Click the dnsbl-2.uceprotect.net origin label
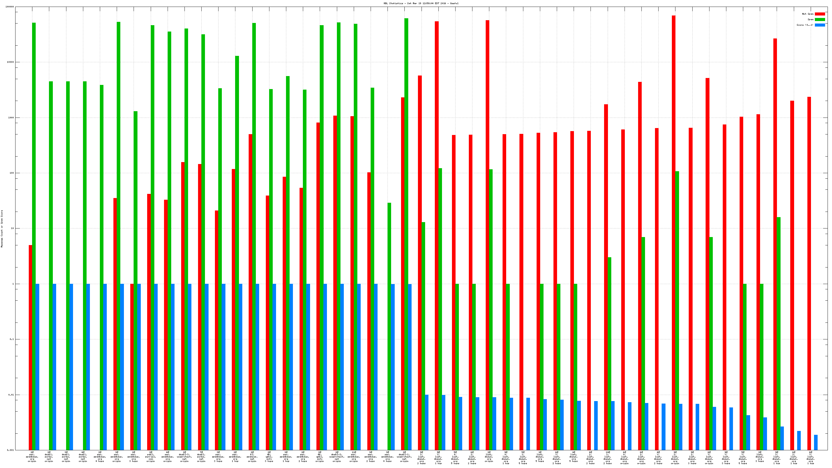This screenshot has width=832, height=468. click(337, 457)
